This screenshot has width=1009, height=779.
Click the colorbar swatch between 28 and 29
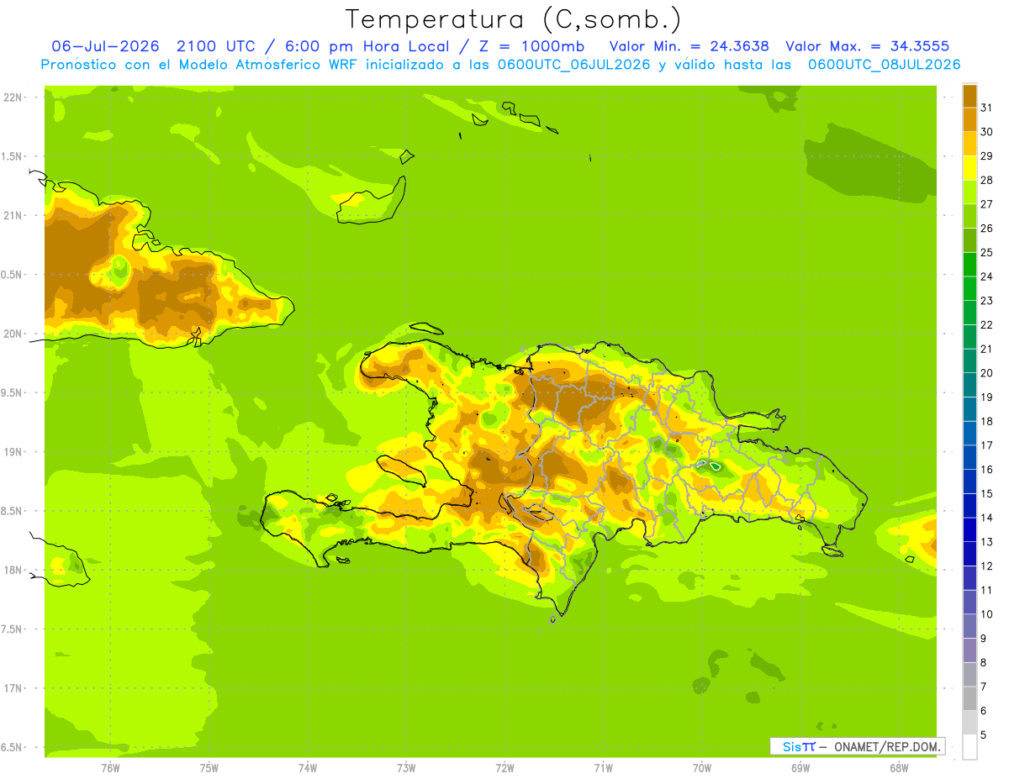coord(969,168)
